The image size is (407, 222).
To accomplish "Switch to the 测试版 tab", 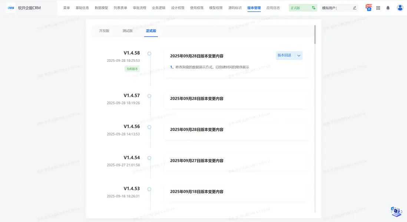I will coord(128,31).
